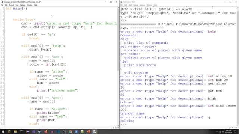Click 'print("unknown name")' in editor
Viewport: 239px width, 134px height.
(58, 90)
